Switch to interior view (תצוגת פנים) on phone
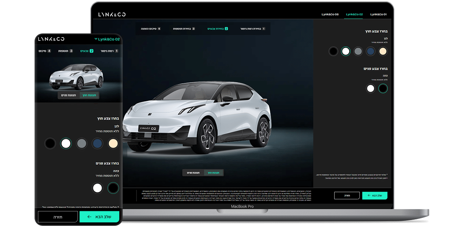This screenshot has width=451, height=252. point(68,95)
